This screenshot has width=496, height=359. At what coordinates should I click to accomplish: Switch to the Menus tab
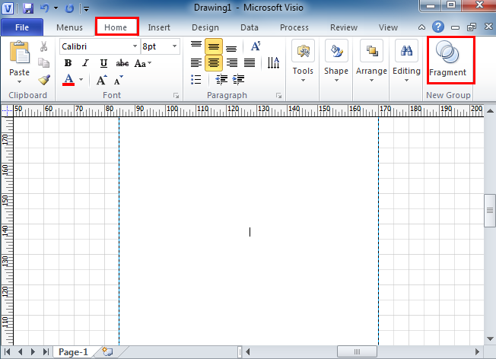click(x=69, y=27)
